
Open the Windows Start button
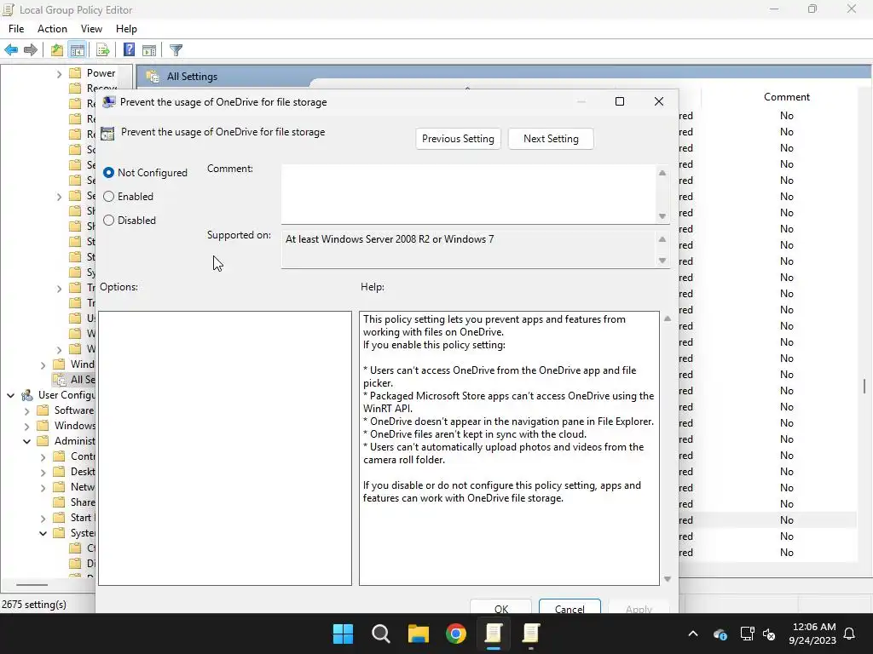pos(343,634)
